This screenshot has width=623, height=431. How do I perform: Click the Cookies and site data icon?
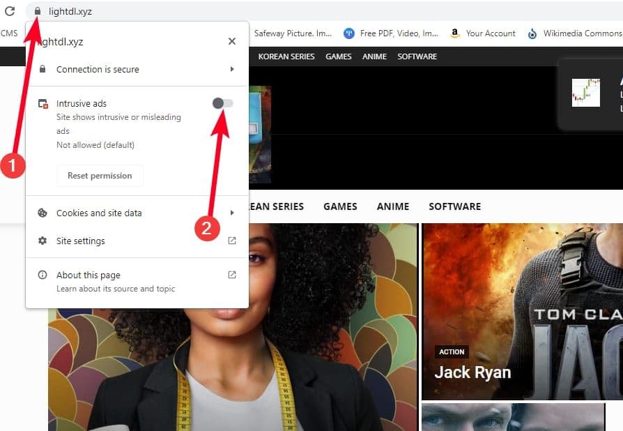43,213
